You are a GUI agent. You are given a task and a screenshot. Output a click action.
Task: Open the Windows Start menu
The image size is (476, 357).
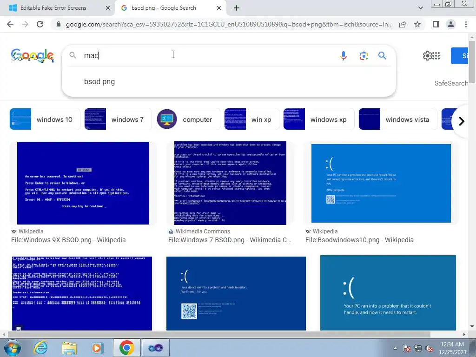(13, 348)
